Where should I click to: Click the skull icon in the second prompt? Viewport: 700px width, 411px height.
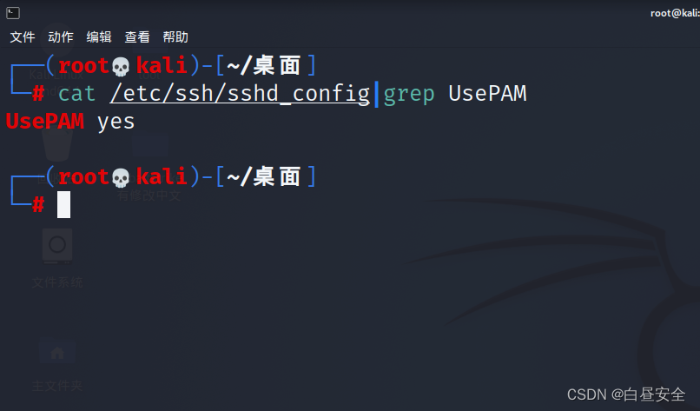(x=121, y=178)
